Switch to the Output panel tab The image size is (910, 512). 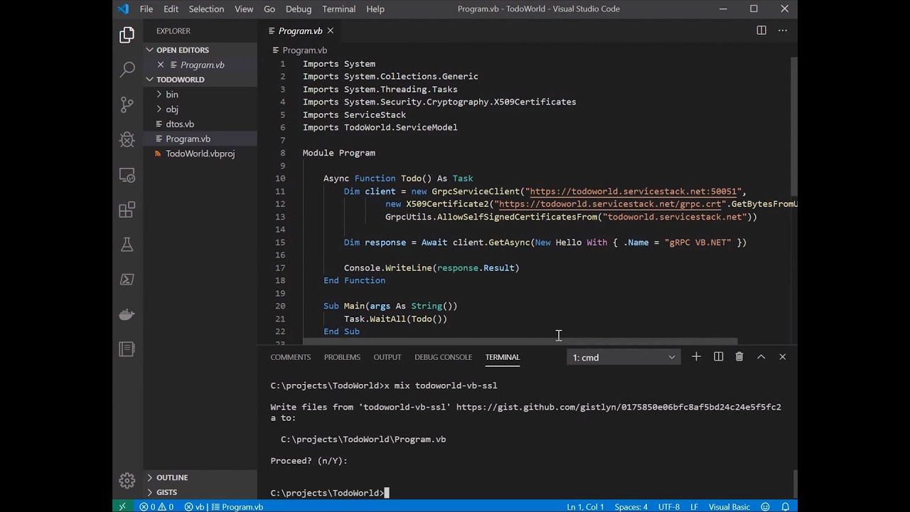click(x=387, y=357)
